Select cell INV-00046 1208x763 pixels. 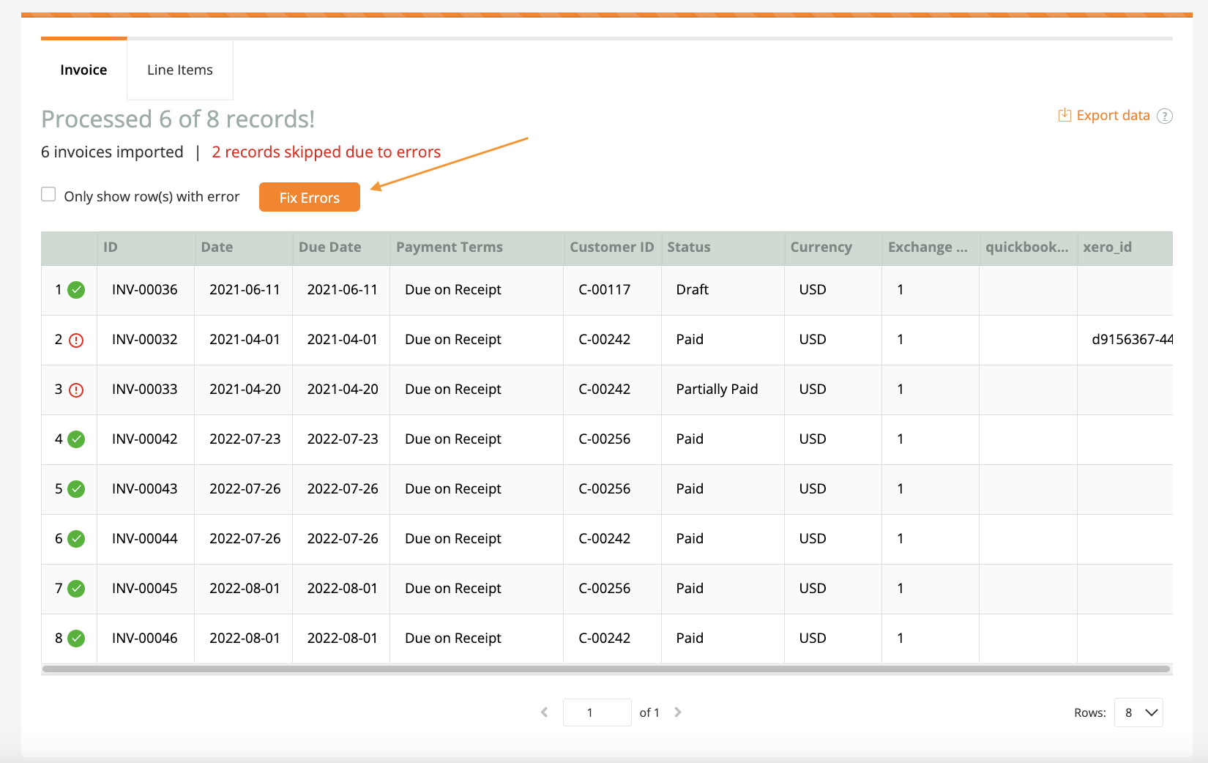(x=145, y=639)
